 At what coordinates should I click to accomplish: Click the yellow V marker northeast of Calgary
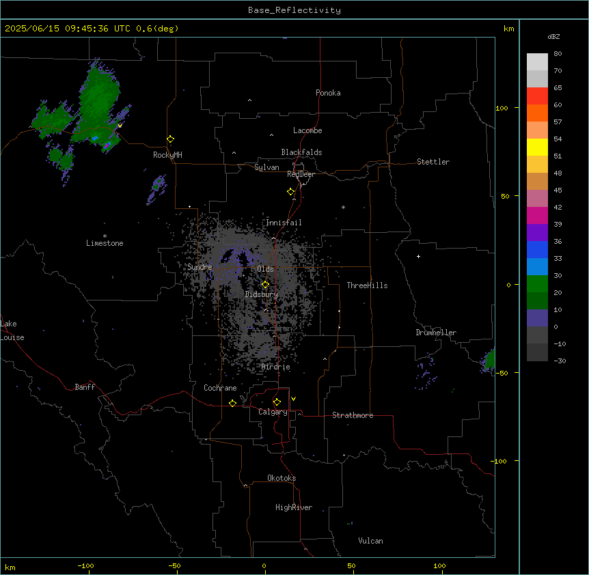click(x=293, y=399)
